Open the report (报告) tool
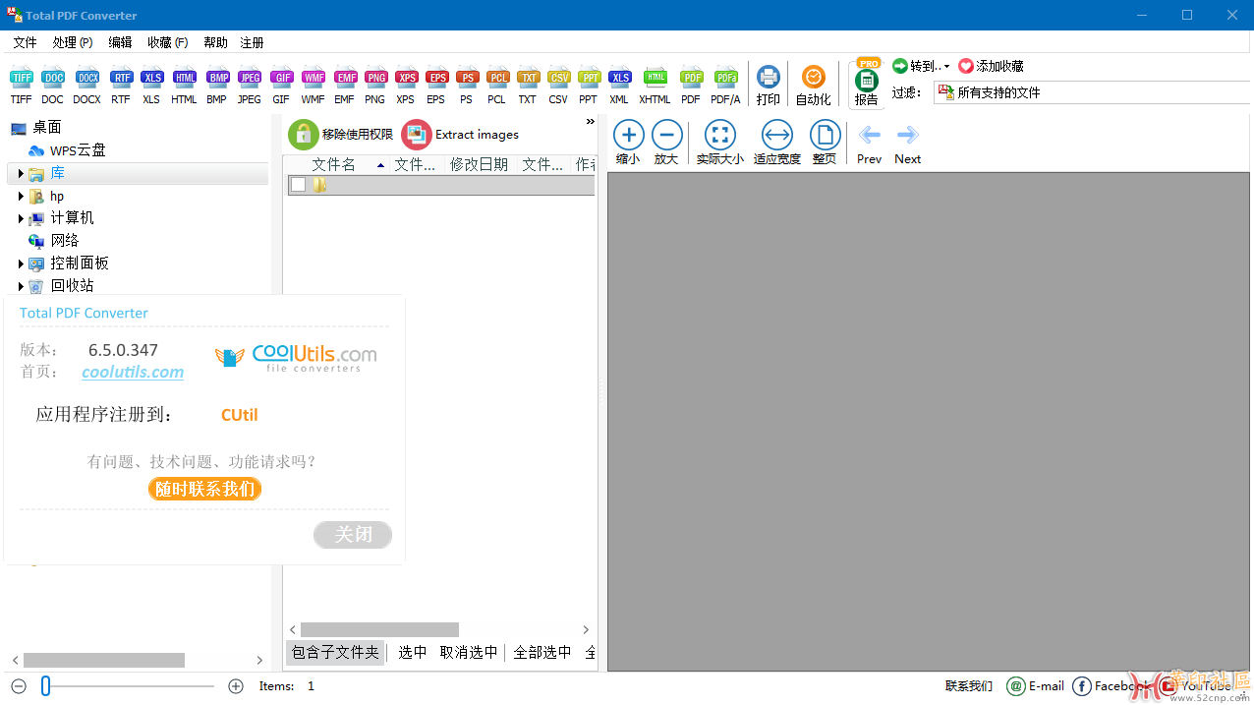Image resolution: width=1254 pixels, height=705 pixels. (x=866, y=85)
